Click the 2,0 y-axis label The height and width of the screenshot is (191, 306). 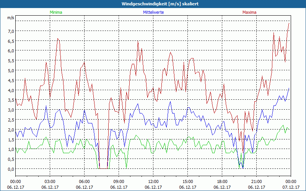[x=11, y=130]
